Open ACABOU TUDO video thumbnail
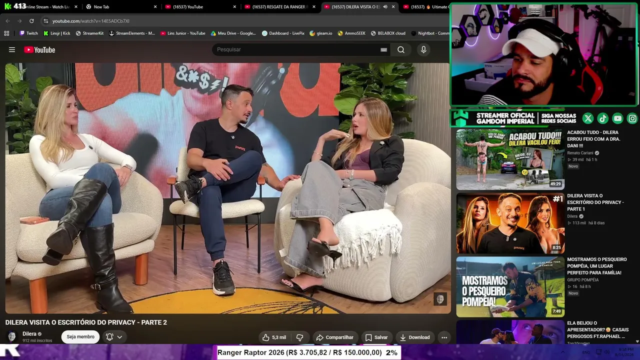The height and width of the screenshot is (360, 640). point(510,159)
